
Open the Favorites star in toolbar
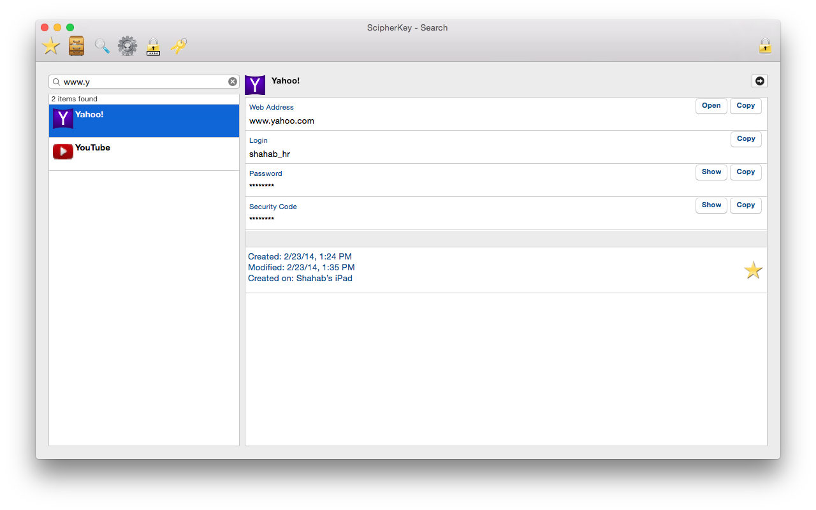(x=51, y=46)
